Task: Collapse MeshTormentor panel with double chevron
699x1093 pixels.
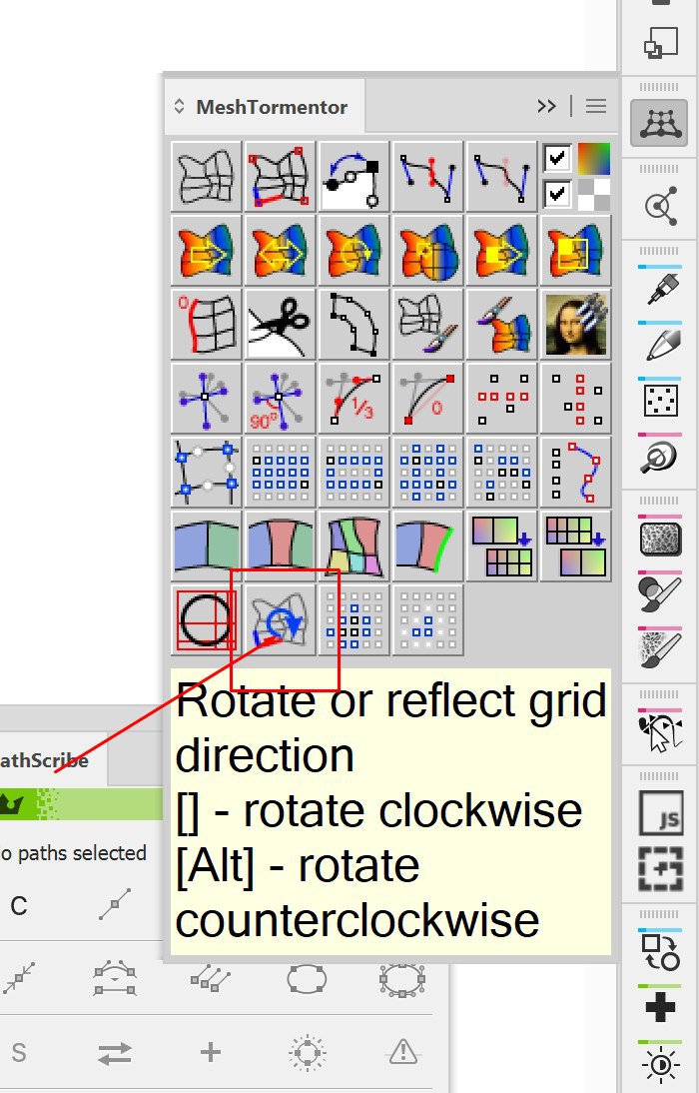Action: [546, 106]
